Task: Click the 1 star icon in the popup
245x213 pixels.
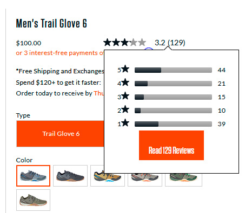Action: (125, 123)
